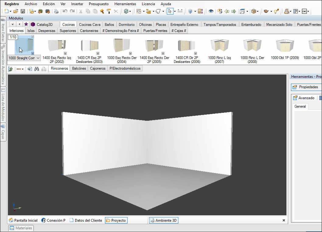Open the Herramientas menu
322x232 pixels.
[x=125, y=4]
